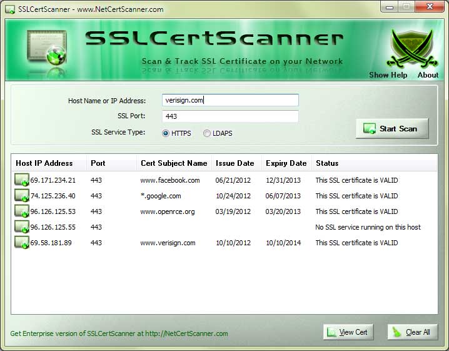Click the row icon for 96.126.125.53
The width and height of the screenshot is (449, 351).
tap(22, 211)
